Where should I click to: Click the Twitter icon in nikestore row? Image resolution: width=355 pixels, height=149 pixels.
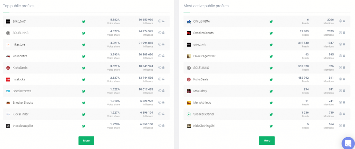[x=84, y=45]
